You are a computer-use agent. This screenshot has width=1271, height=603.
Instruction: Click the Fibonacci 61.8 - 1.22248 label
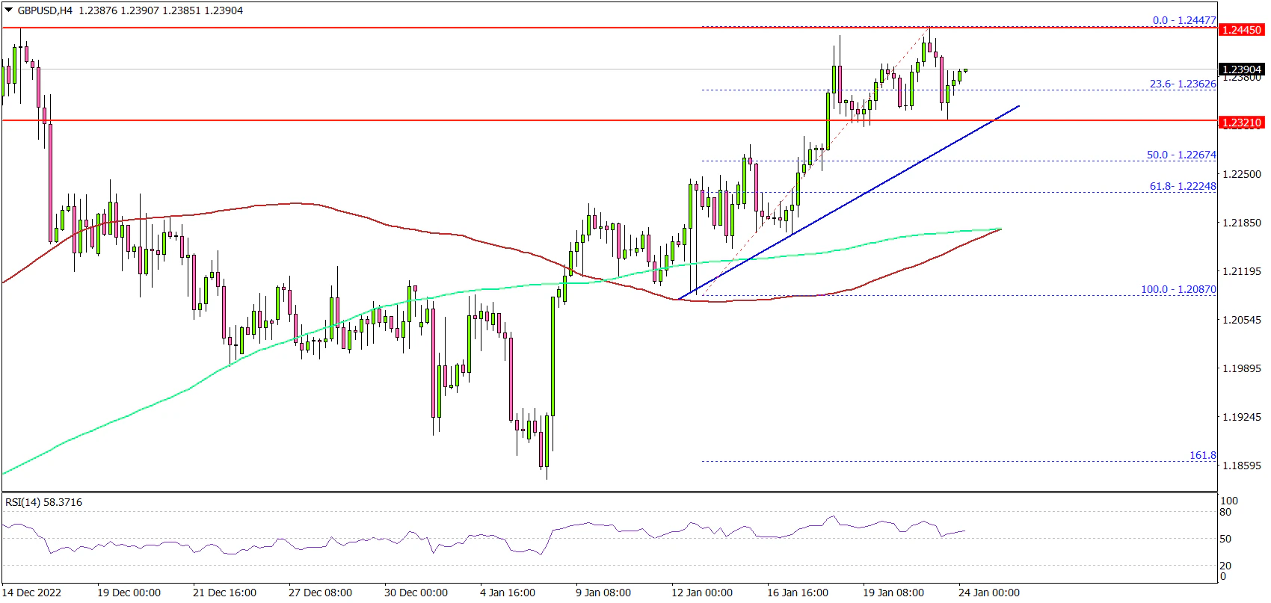(1182, 186)
